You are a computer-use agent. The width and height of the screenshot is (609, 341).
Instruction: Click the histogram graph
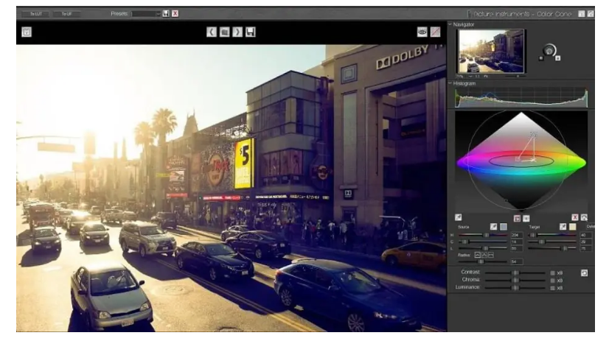(x=521, y=97)
